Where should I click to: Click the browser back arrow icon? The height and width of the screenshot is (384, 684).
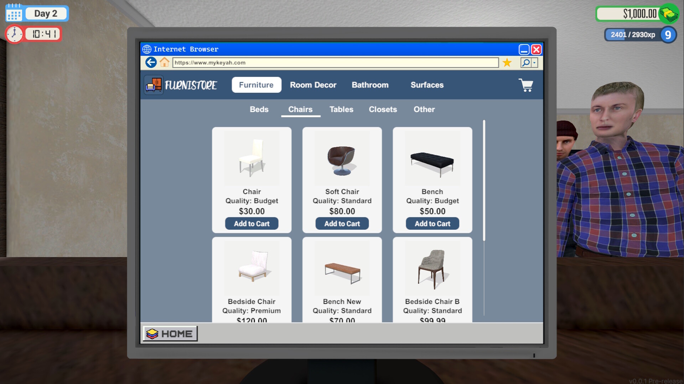point(151,62)
